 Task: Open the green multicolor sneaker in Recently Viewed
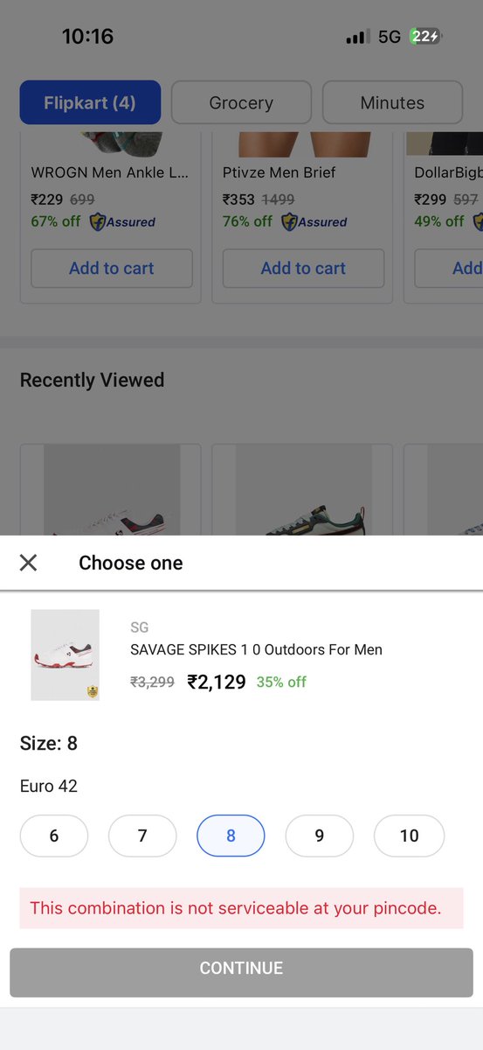[x=303, y=490]
